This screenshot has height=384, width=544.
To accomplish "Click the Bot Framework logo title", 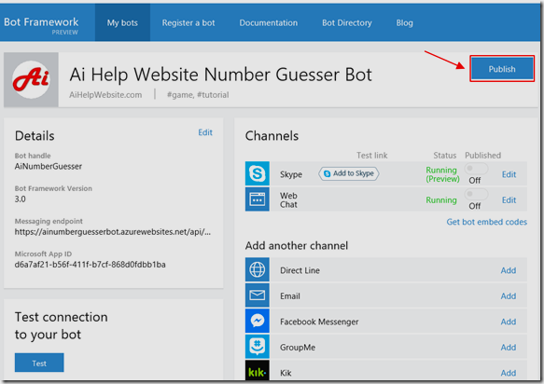I will click(x=41, y=22).
